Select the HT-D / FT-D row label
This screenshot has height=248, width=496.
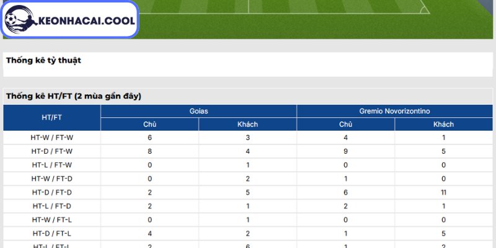pos(52,192)
